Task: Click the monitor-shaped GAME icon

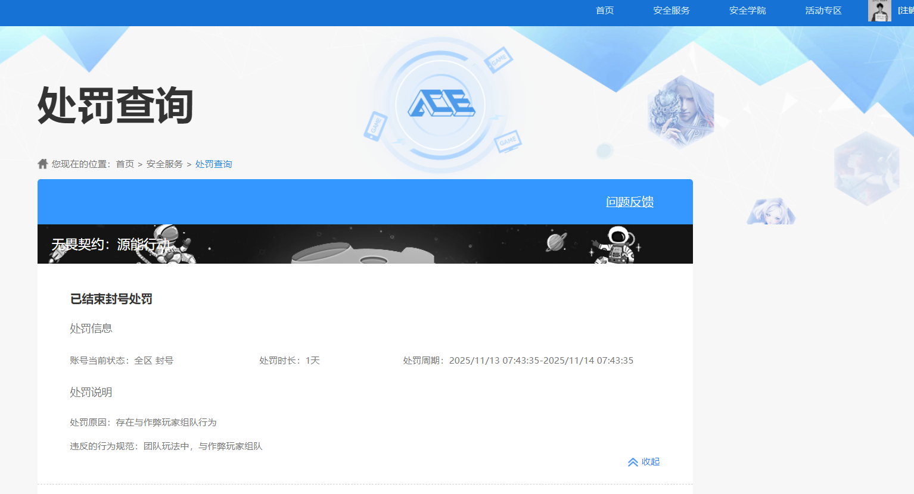Action: pos(508,142)
